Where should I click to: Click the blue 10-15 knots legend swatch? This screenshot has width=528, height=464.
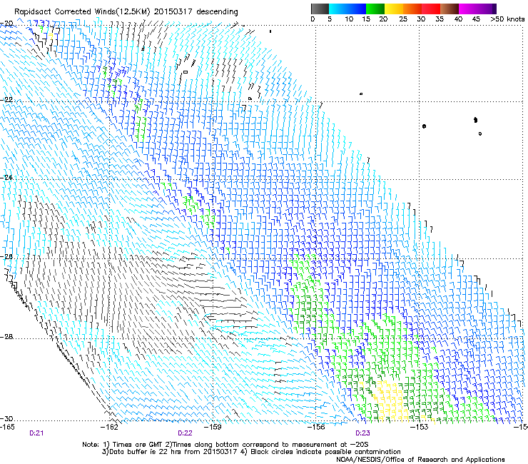pos(357,9)
